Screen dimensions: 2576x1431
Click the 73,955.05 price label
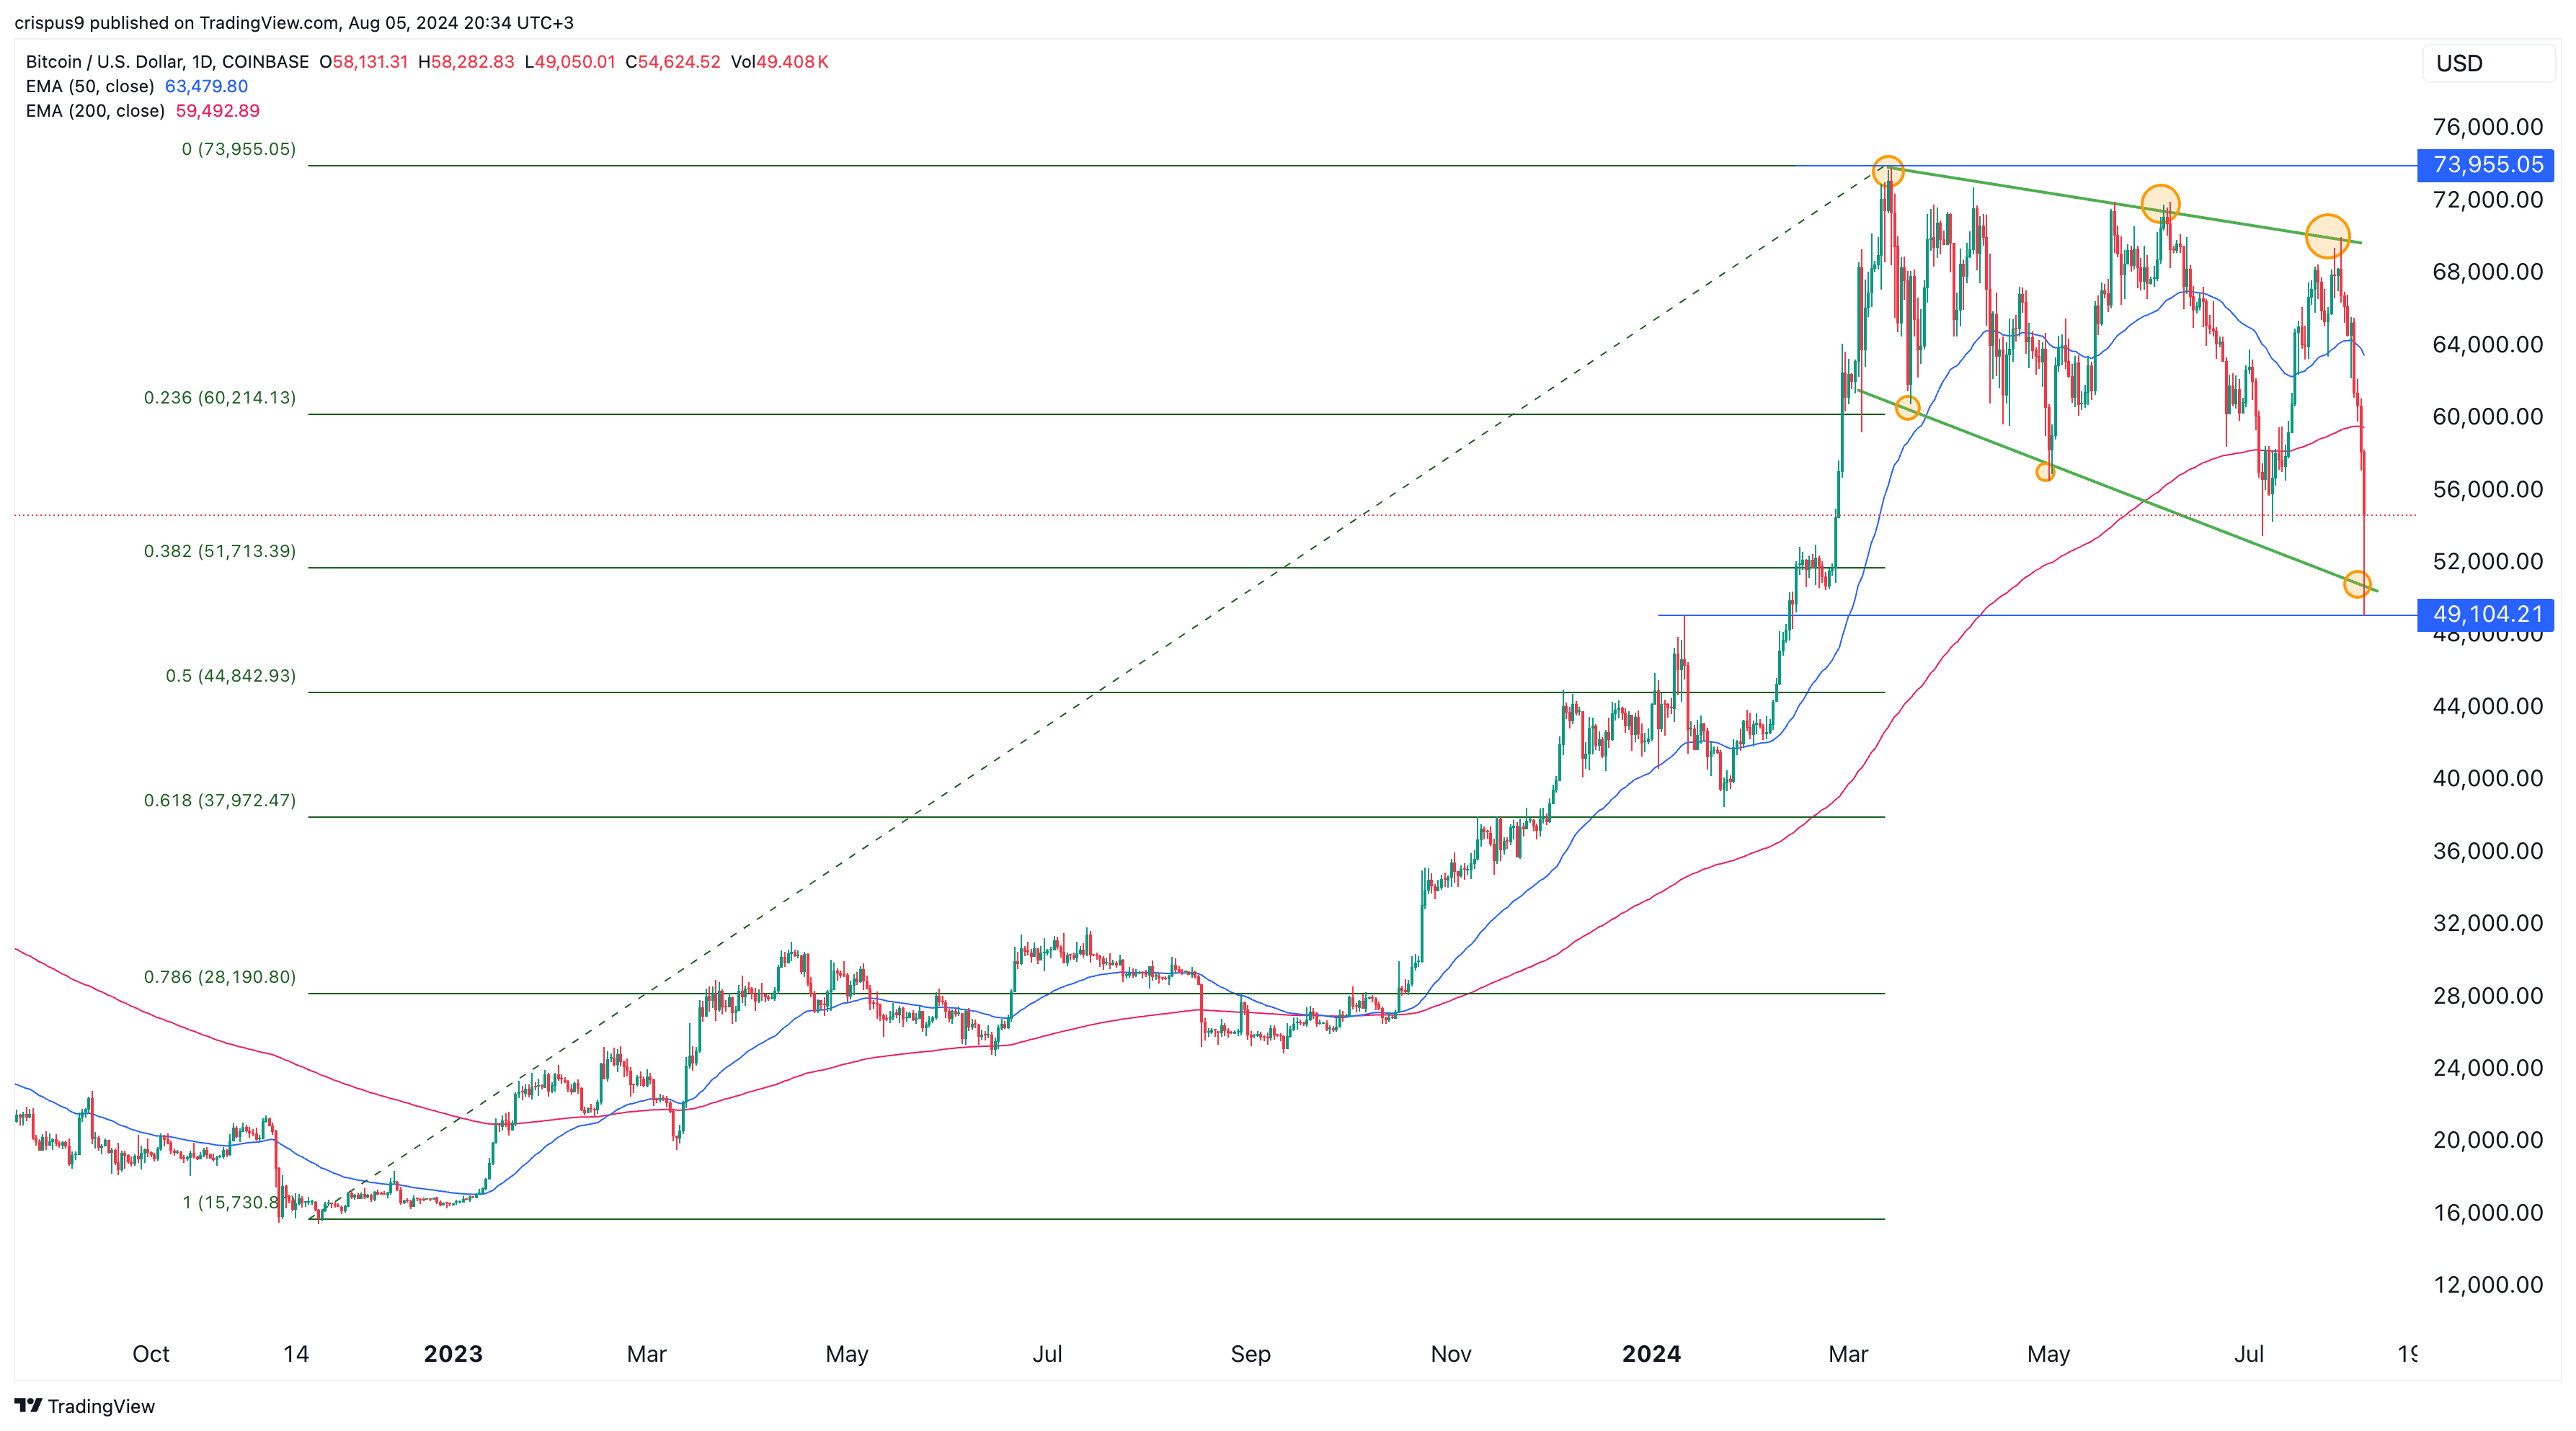tap(2485, 165)
